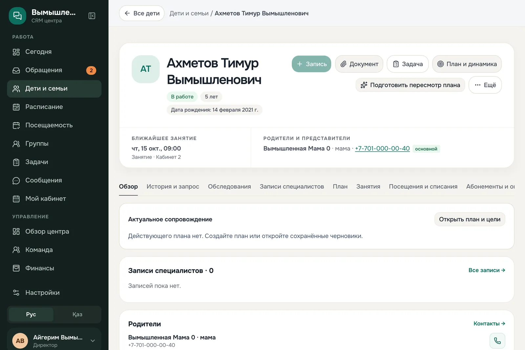This screenshot has height=350, width=525.
Task: Click the Группы people icon
Action: pyautogui.click(x=16, y=144)
